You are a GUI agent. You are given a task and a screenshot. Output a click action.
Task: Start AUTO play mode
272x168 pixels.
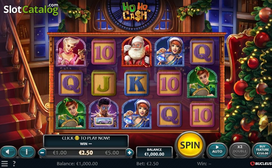(217, 150)
